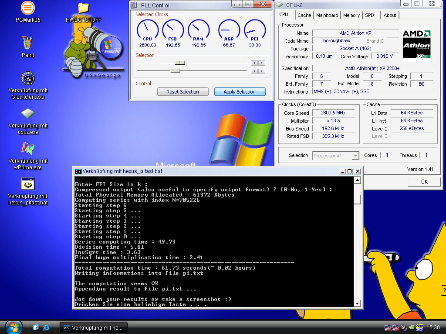Screen dimensions: 446x334
Task: Select the ClockGen.exe shortcut icon
Action: (x=28, y=78)
